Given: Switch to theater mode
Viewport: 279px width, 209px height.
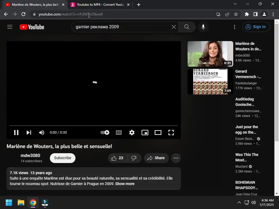Looking at the screenshot, I should [x=158, y=133].
